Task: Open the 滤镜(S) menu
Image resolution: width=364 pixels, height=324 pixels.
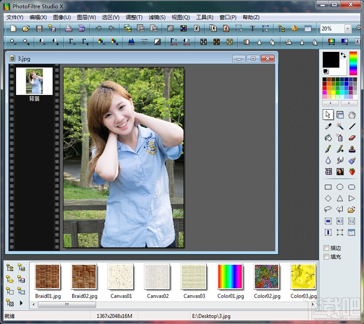Action: 157,17
